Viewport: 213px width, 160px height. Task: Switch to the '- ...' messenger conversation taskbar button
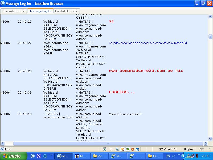(136, 156)
